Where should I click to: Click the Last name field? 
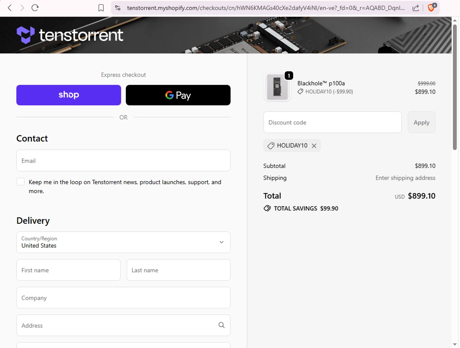tap(178, 270)
